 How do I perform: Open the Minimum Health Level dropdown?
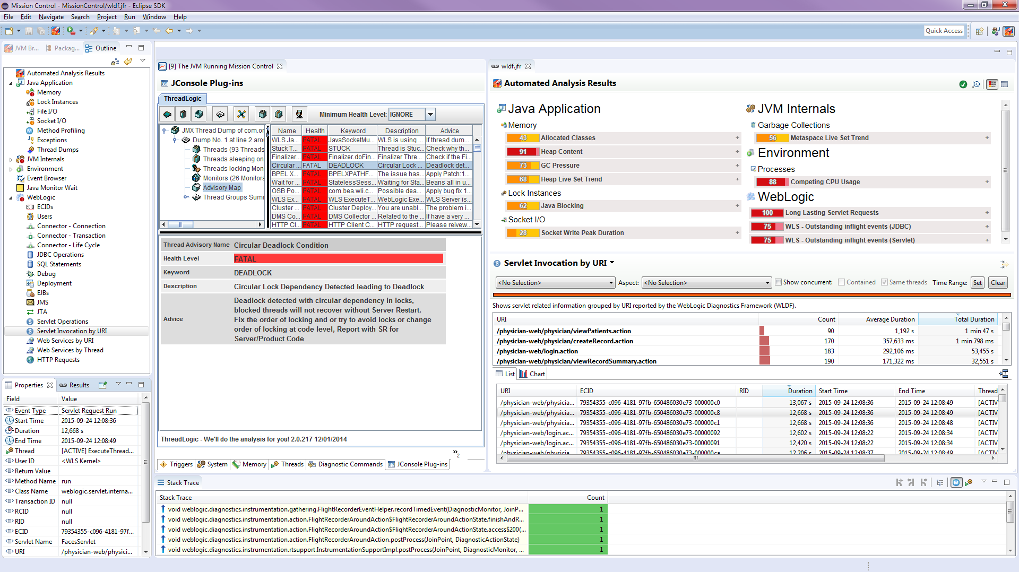pos(430,114)
